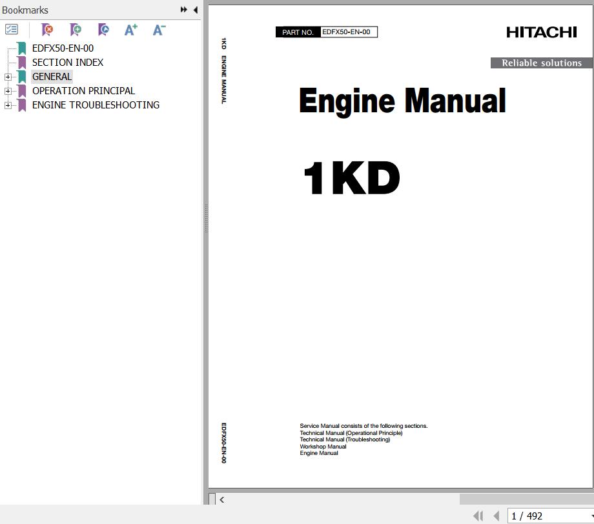
Task: Decrease bookmark text size with A-
Action: [x=159, y=30]
